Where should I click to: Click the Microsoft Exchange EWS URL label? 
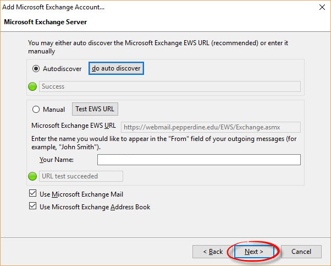coord(74,126)
